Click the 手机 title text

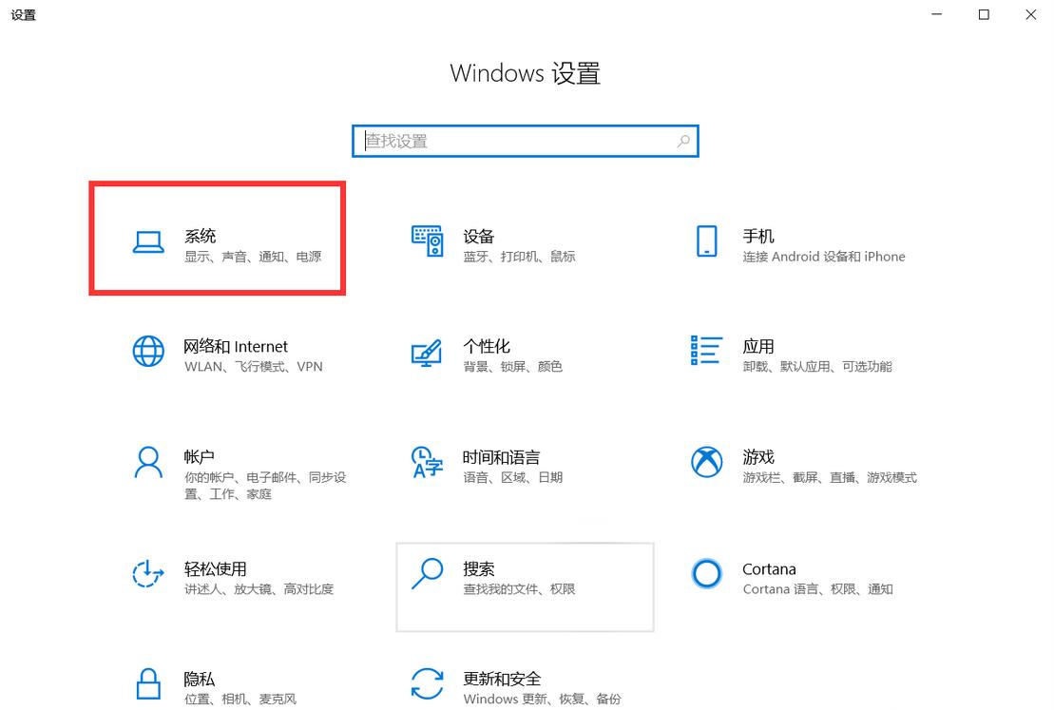[x=758, y=236]
